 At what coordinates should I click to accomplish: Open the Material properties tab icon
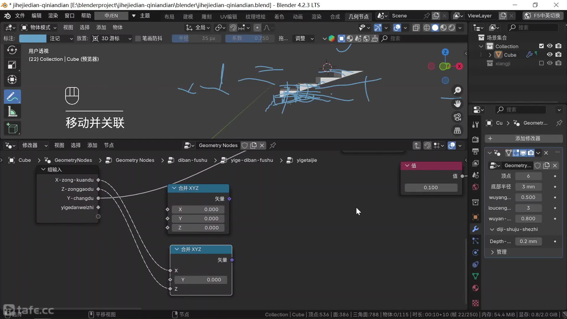point(475,288)
